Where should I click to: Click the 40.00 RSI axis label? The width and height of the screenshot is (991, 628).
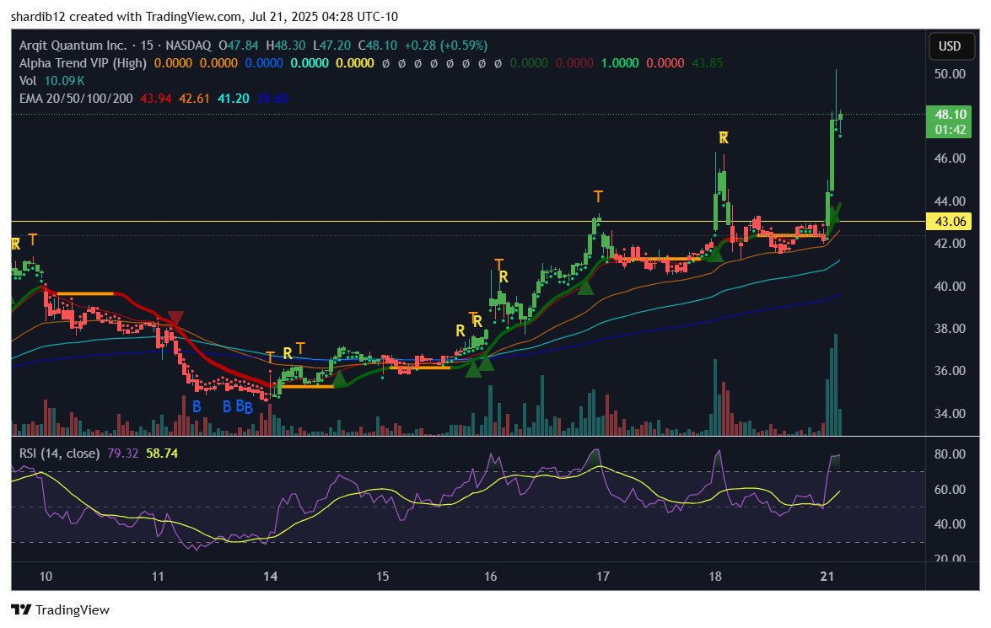pyautogui.click(x=950, y=524)
